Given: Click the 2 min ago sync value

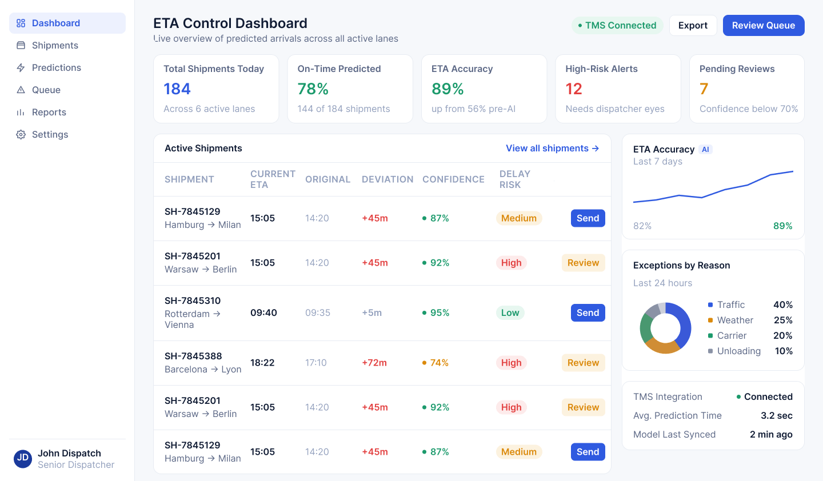Looking at the screenshot, I should pyautogui.click(x=771, y=434).
